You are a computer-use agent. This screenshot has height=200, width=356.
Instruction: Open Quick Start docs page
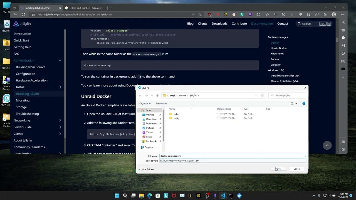click(x=21, y=40)
